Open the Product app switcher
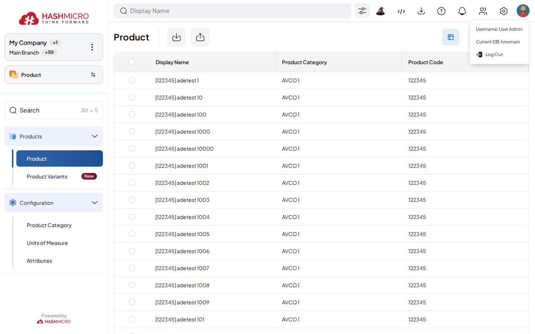Image resolution: width=535 pixels, height=334 pixels. point(53,75)
